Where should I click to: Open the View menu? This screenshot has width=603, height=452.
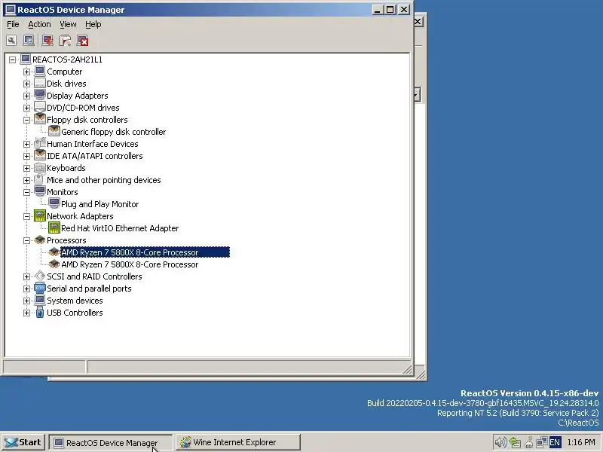tap(68, 24)
